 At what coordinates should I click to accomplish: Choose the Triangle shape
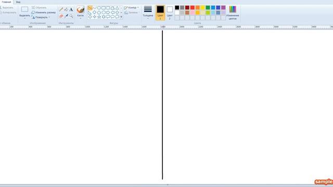tap(117, 8)
